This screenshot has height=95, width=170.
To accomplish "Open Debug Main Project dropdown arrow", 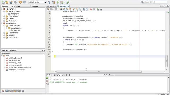I will 64,2.
